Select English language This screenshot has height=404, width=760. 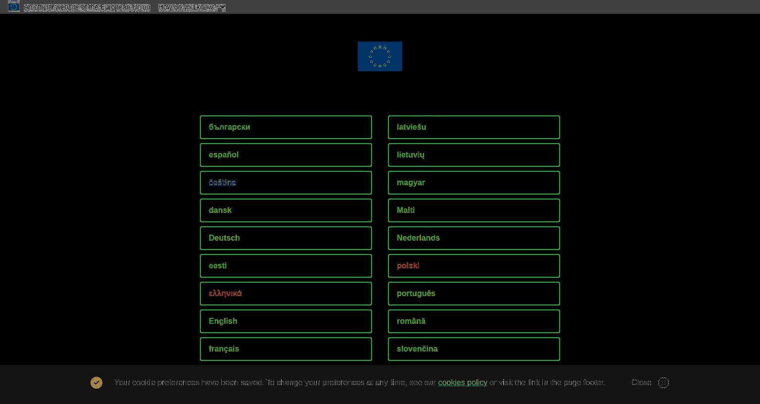pos(286,321)
